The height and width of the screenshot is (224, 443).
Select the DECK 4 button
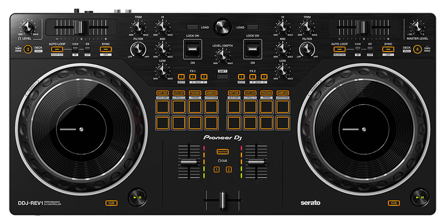(x=417, y=49)
